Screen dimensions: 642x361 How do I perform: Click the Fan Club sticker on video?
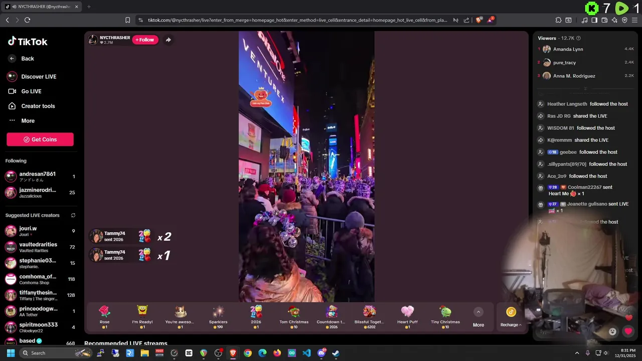(261, 97)
